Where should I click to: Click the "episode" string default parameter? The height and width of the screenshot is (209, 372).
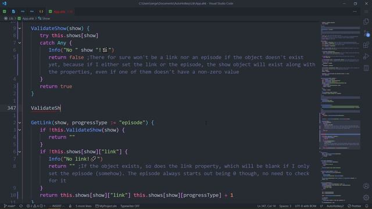pos(132,122)
